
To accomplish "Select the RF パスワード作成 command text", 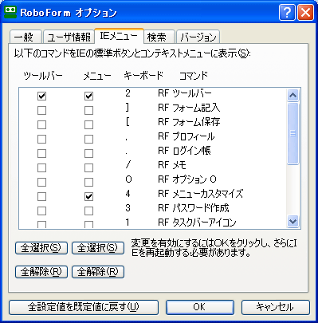I will 194,208.
